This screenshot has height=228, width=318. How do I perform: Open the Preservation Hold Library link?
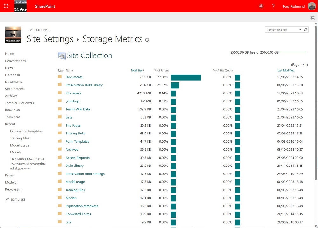84,85
